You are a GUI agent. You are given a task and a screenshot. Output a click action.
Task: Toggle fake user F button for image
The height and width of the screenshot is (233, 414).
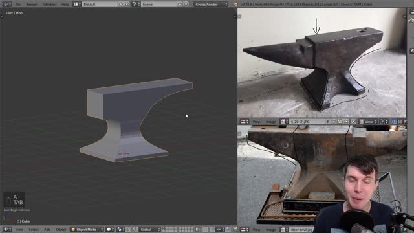click(x=328, y=122)
